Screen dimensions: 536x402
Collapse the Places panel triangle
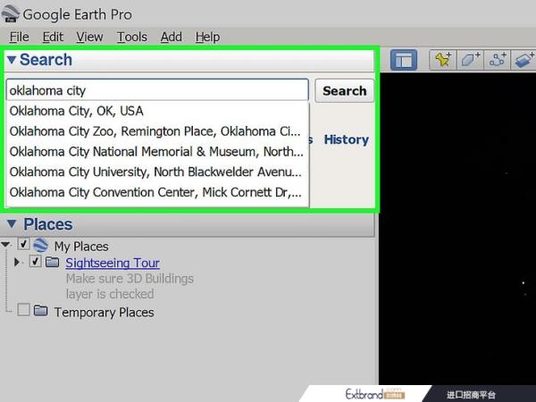pyautogui.click(x=12, y=224)
